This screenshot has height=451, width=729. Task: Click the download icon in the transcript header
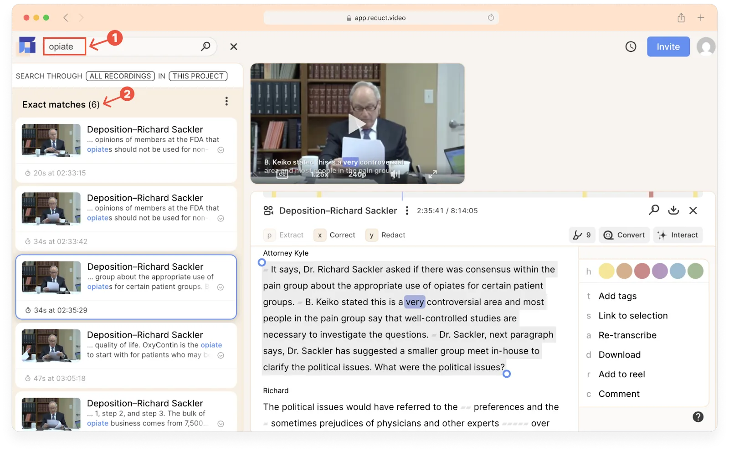pyautogui.click(x=673, y=210)
